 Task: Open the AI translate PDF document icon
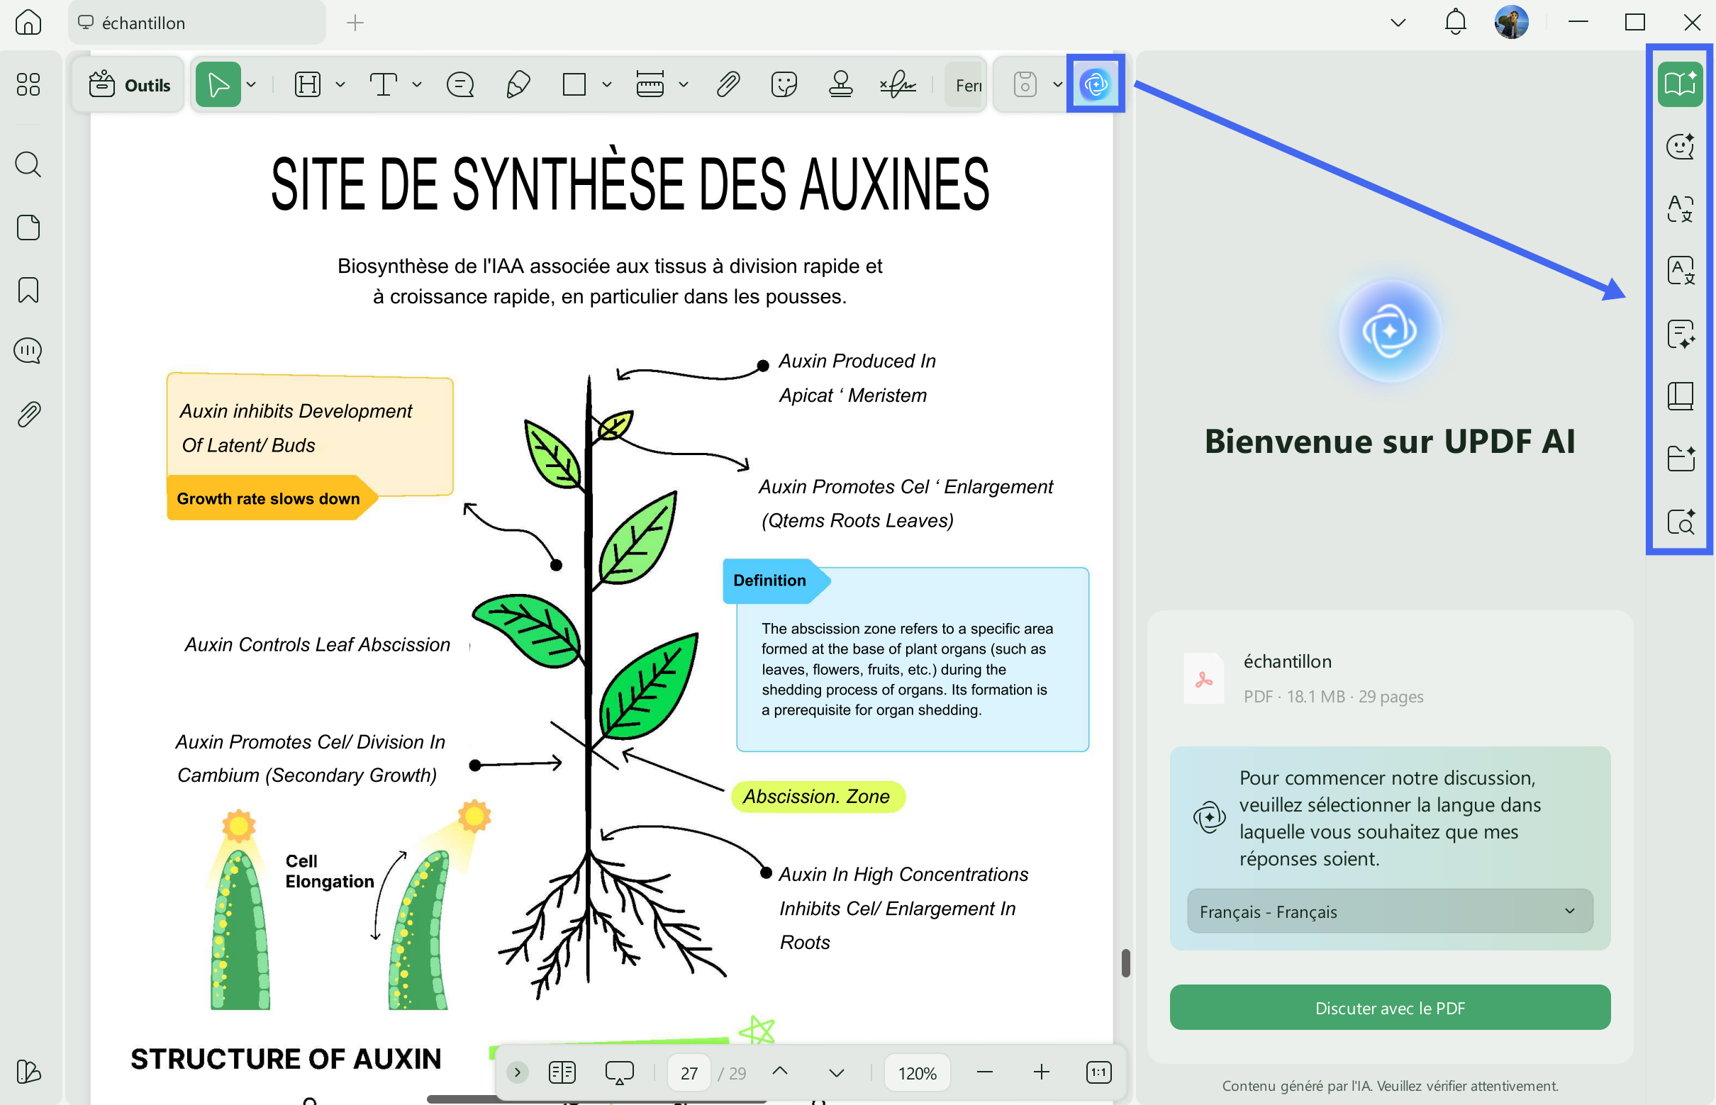click(x=1680, y=271)
